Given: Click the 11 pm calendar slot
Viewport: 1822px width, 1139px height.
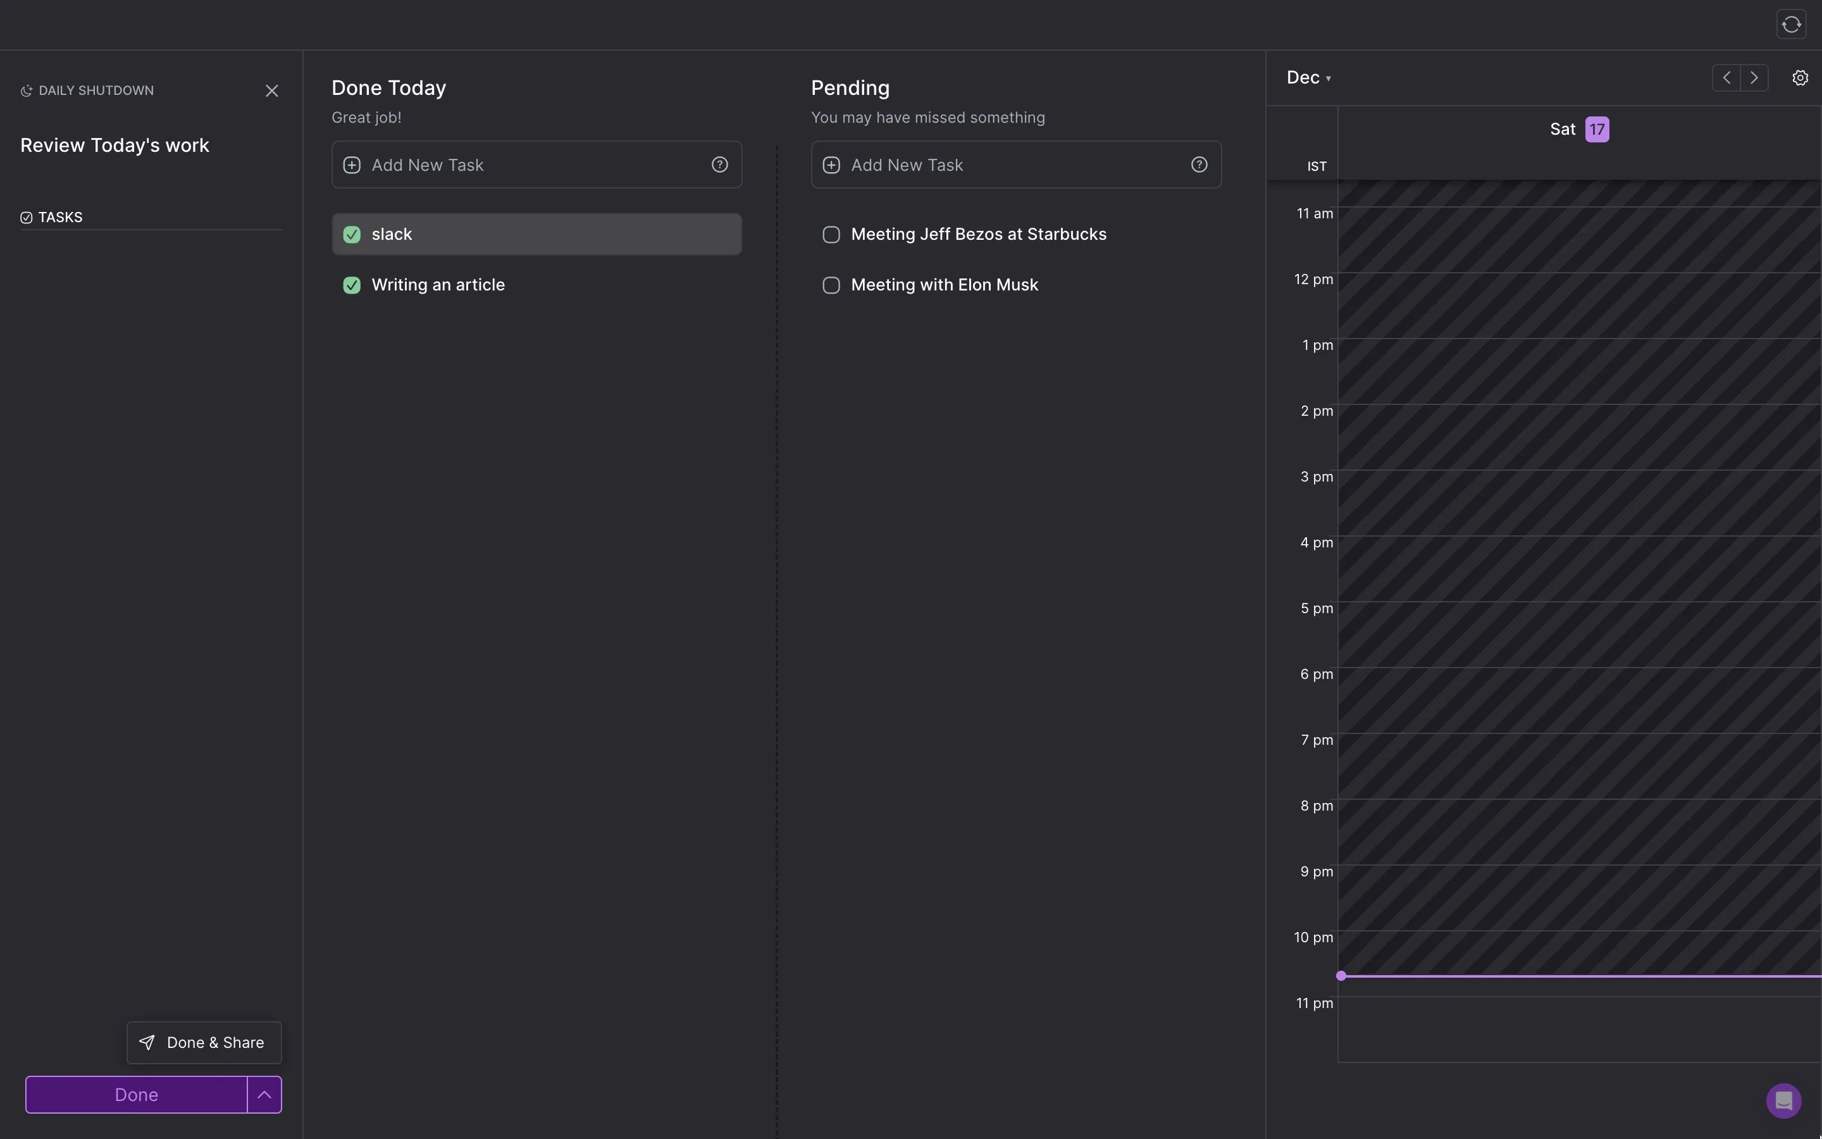Looking at the screenshot, I should pos(1579,1029).
